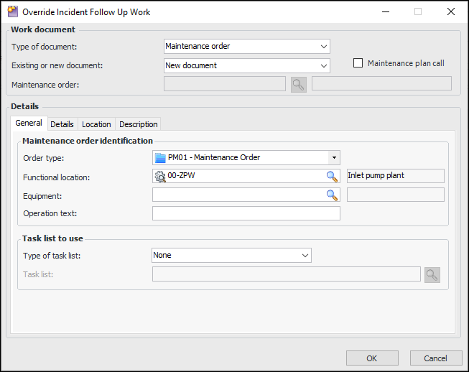Viewport: 469px width, 372px height.
Task: Click the Cancel button
Action: pos(435,358)
